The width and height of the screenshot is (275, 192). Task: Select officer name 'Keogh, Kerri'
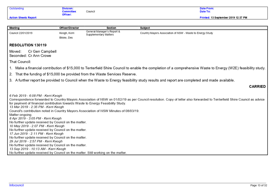[x=67, y=33]
